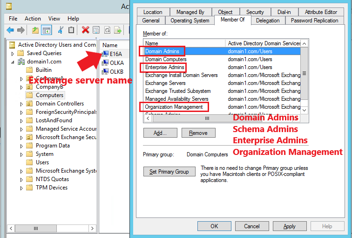Click the Back arrow toolbar icon
This screenshot has width=352, height=238.
click(x=10, y=30)
